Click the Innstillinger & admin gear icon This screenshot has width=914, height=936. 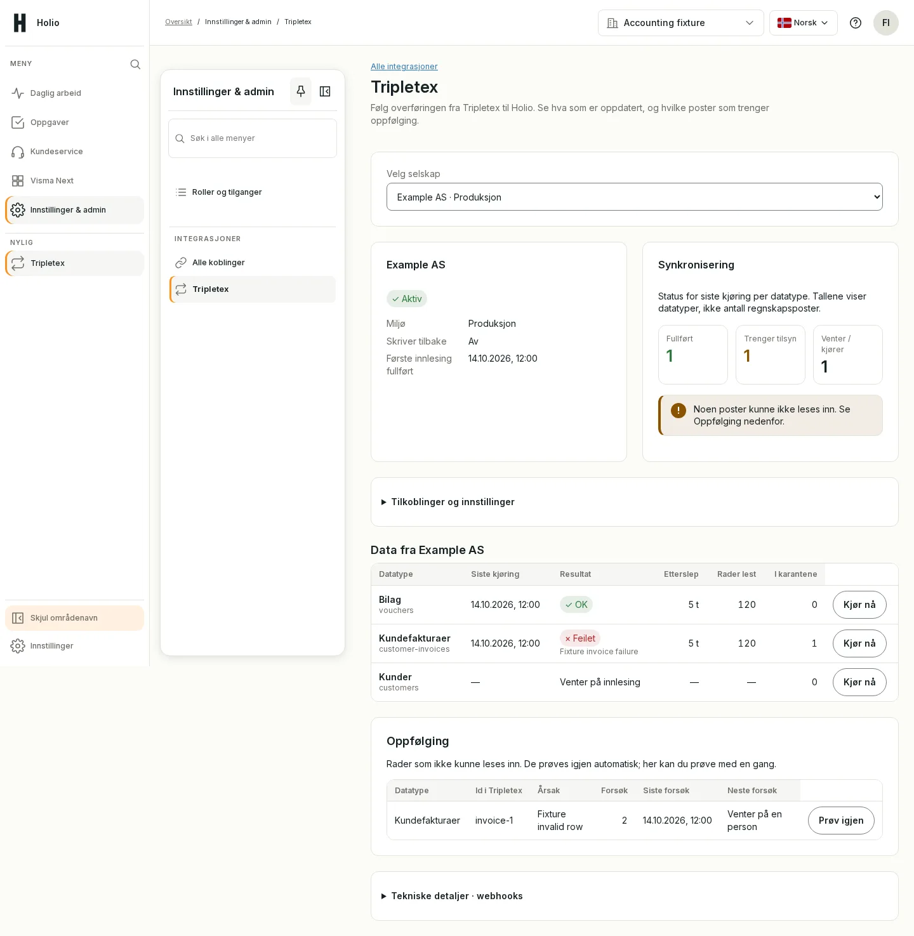(18, 210)
